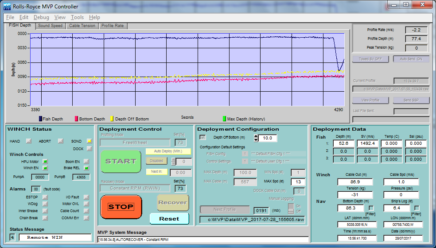Toggle the Depth Off Bottom checkbox
436x248 pixels.
click(203, 138)
